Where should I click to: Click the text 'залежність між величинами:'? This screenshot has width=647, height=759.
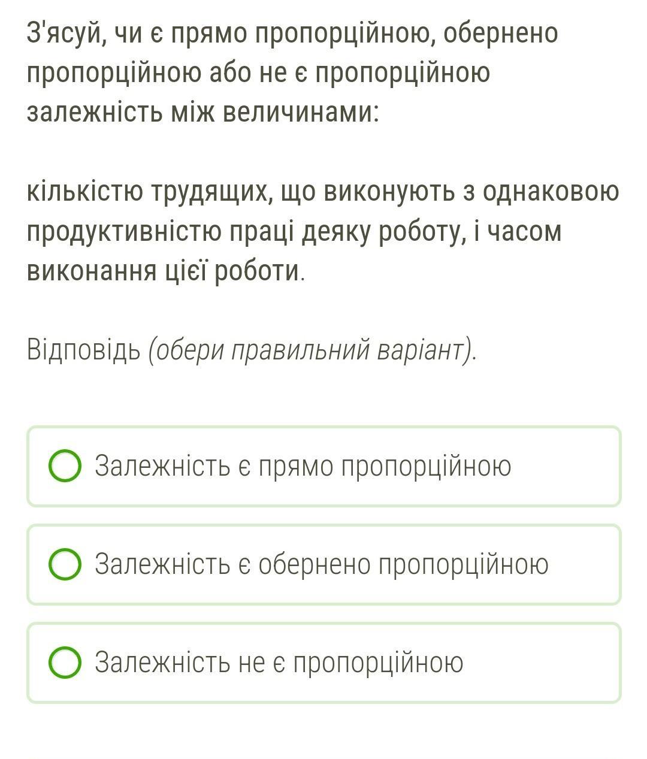203,113
